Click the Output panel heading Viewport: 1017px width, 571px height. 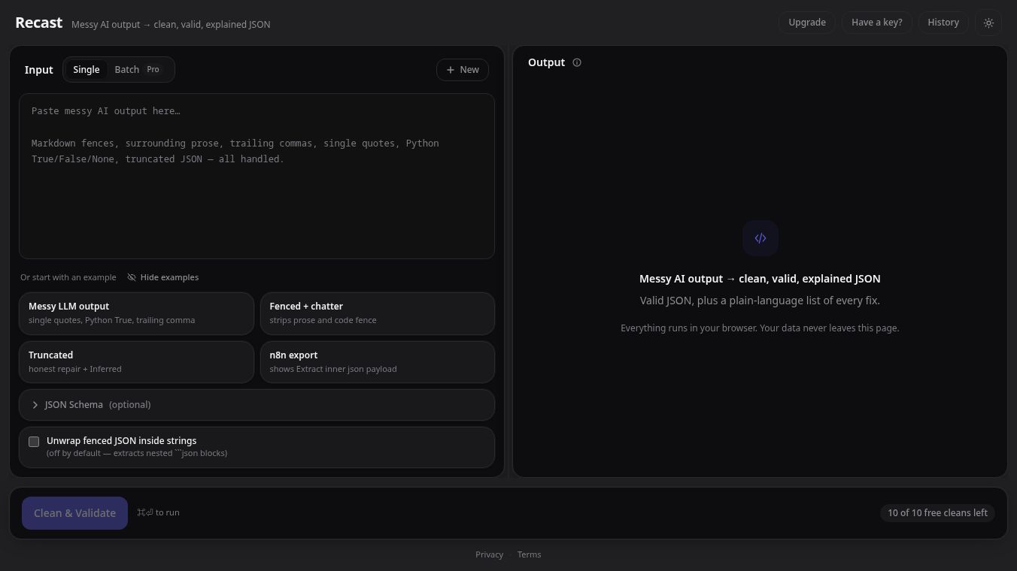(546, 62)
